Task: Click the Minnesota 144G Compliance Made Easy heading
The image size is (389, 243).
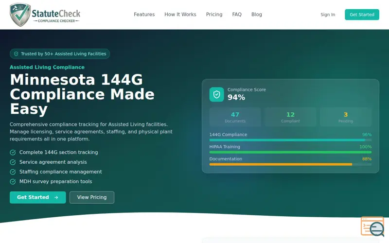Action: pyautogui.click(x=82, y=94)
